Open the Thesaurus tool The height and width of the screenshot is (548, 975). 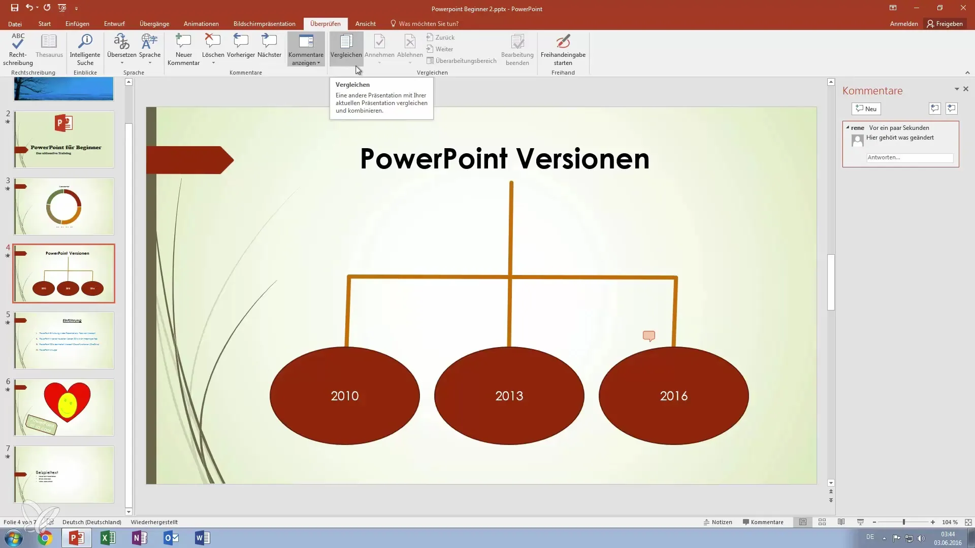tap(49, 46)
